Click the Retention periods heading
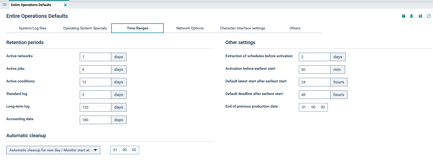The height and width of the screenshot is (160, 433). (x=25, y=42)
